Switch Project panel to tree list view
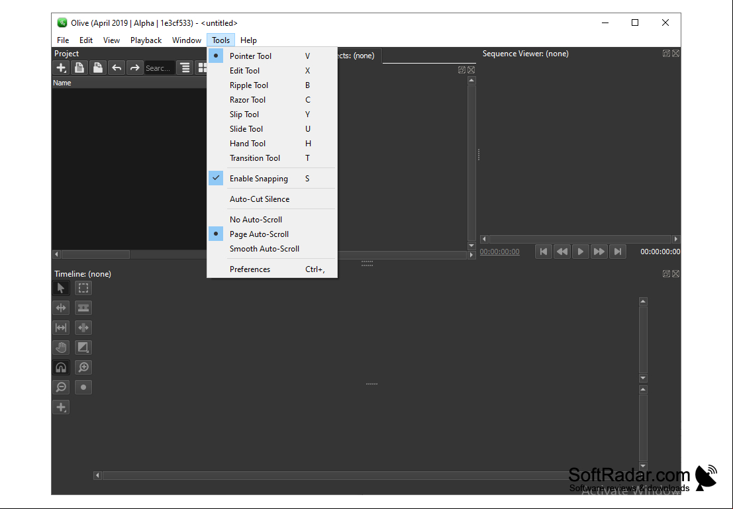Viewport: 733px width, 509px height. (185, 68)
